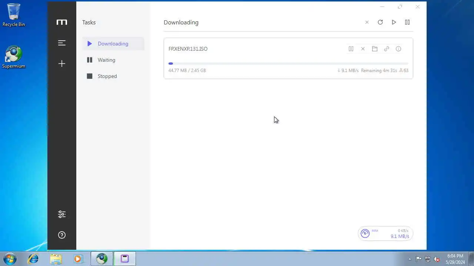Open the Recycle Bin desktop icon
Viewport: 474px width, 266px height.
tap(14, 15)
